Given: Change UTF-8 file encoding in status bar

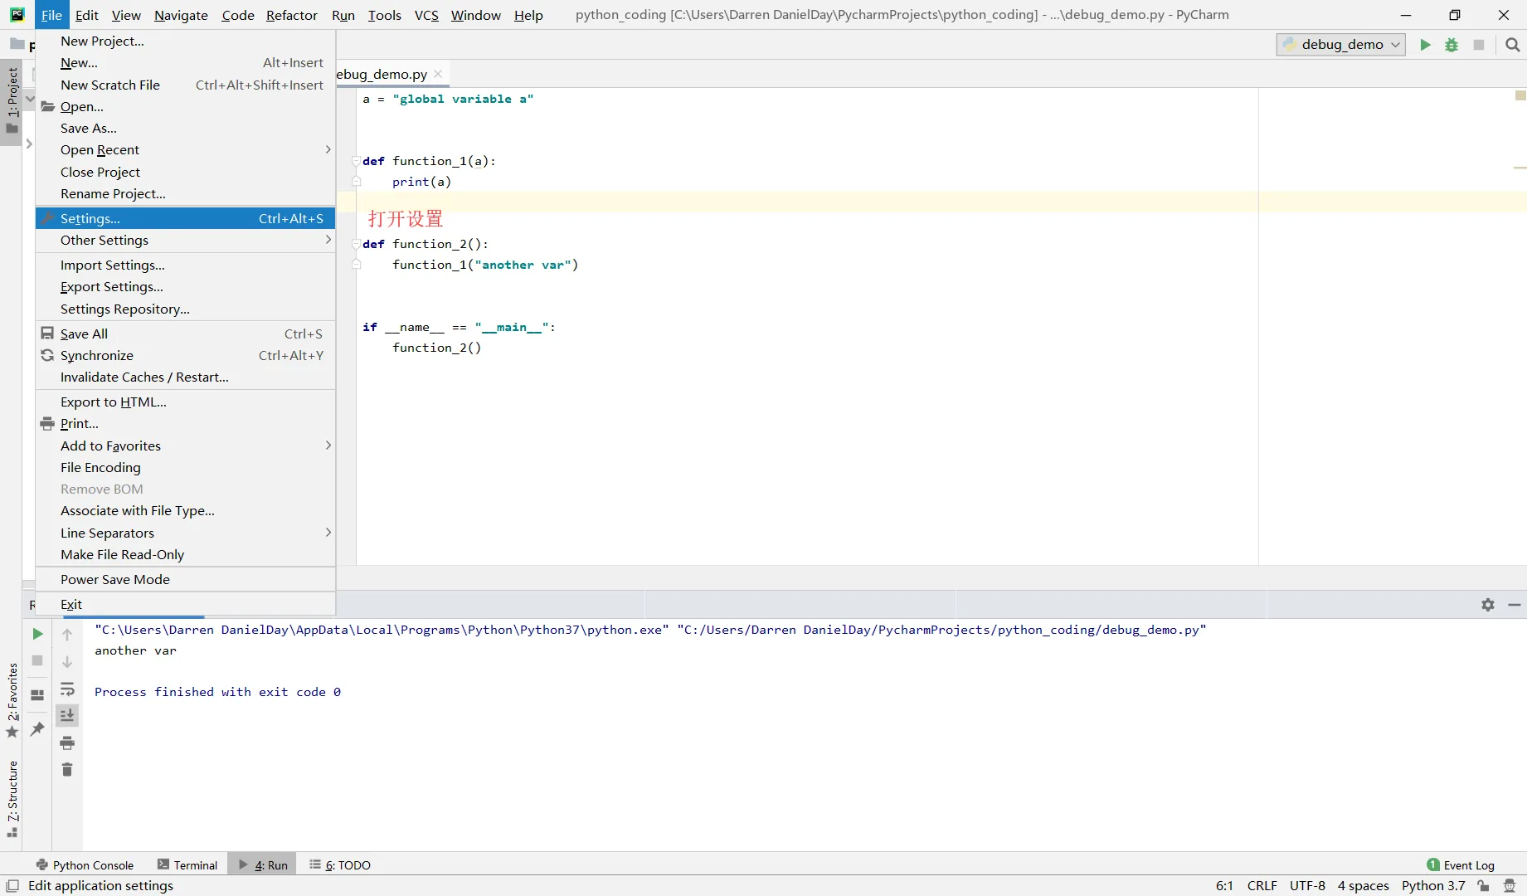Looking at the screenshot, I should point(1307,885).
